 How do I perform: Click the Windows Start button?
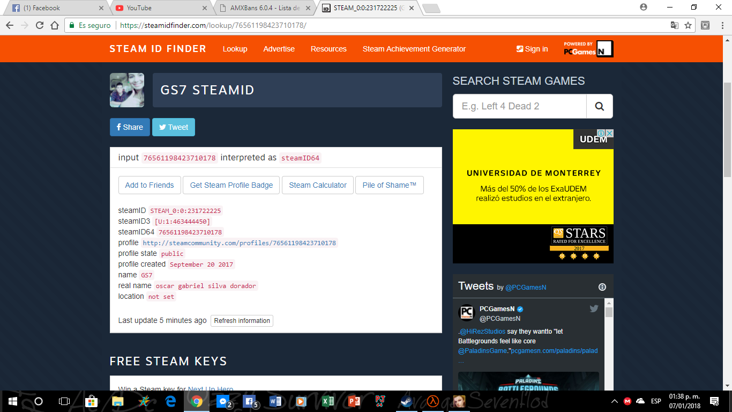coord(12,401)
